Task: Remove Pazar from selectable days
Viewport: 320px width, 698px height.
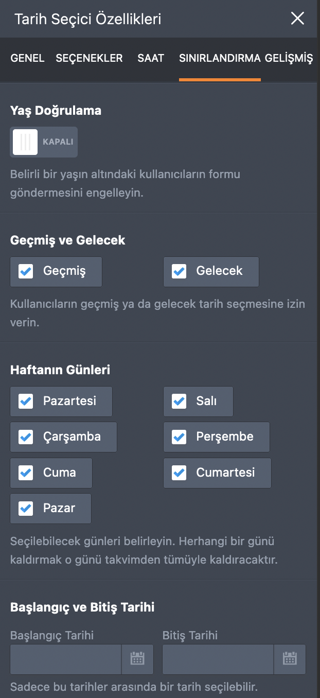Action: [26, 509]
